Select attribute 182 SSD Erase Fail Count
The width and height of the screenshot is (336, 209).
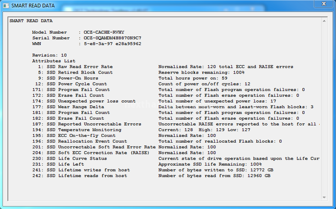(166, 118)
